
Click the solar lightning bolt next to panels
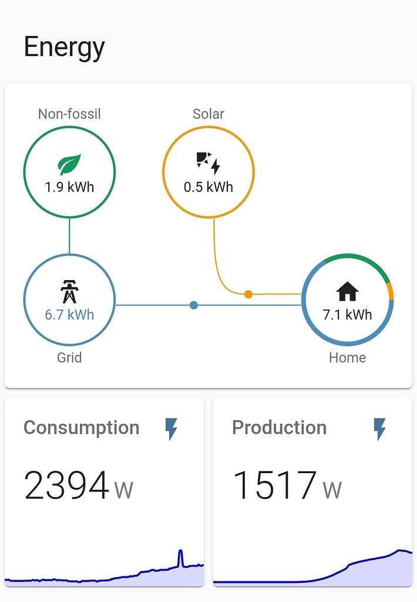(216, 168)
